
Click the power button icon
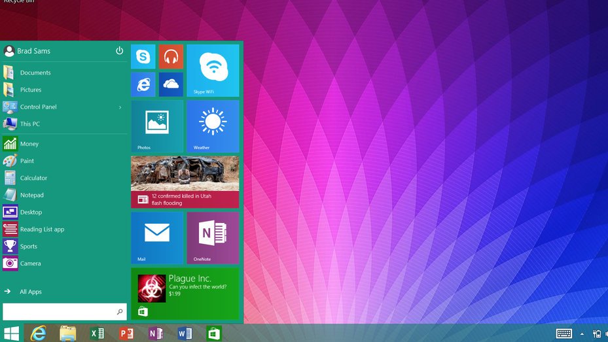coord(119,51)
